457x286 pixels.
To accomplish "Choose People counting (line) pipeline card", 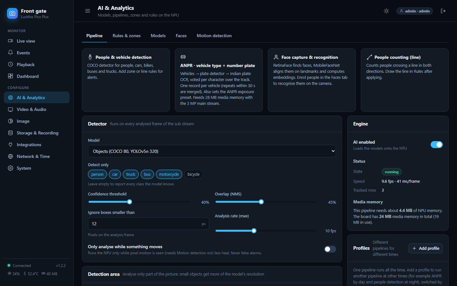I will point(405,80).
